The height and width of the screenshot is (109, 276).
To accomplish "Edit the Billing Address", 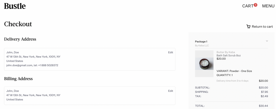I will pyautogui.click(x=171, y=91).
